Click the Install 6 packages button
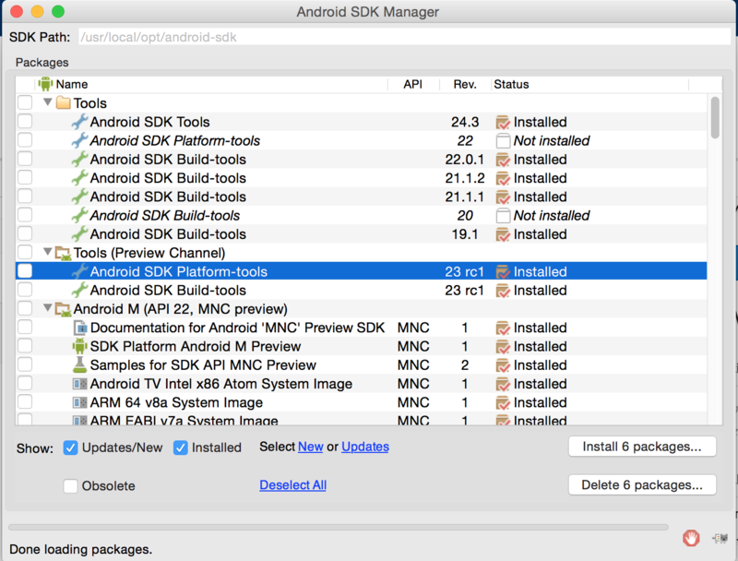The height and width of the screenshot is (561, 738). click(642, 447)
